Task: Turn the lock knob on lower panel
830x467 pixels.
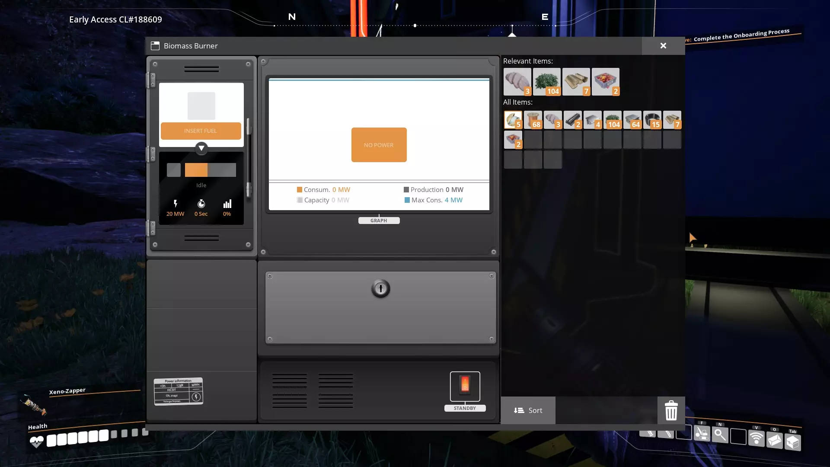Action: (x=380, y=288)
